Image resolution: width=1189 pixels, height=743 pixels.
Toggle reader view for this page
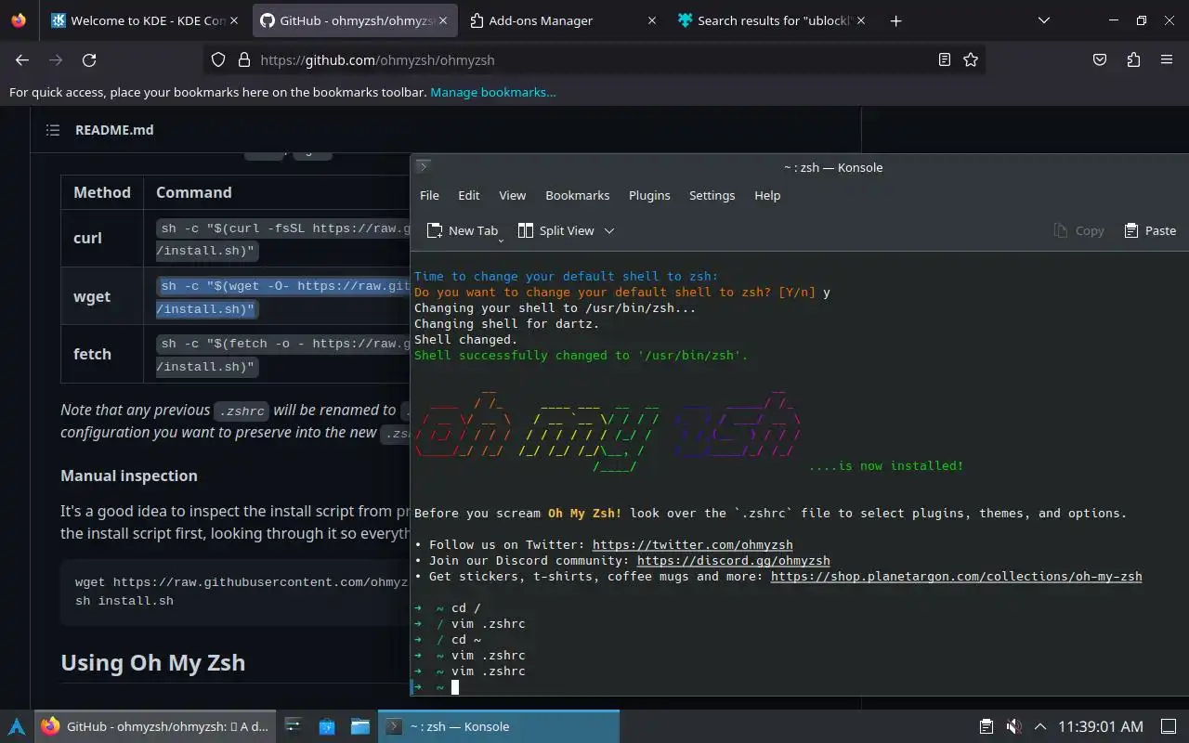[945, 59]
